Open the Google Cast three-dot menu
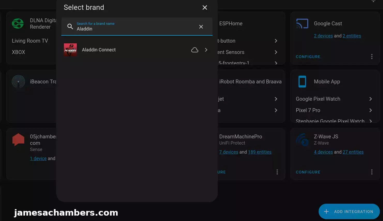Viewport: 383px width, 221px height. [372, 57]
